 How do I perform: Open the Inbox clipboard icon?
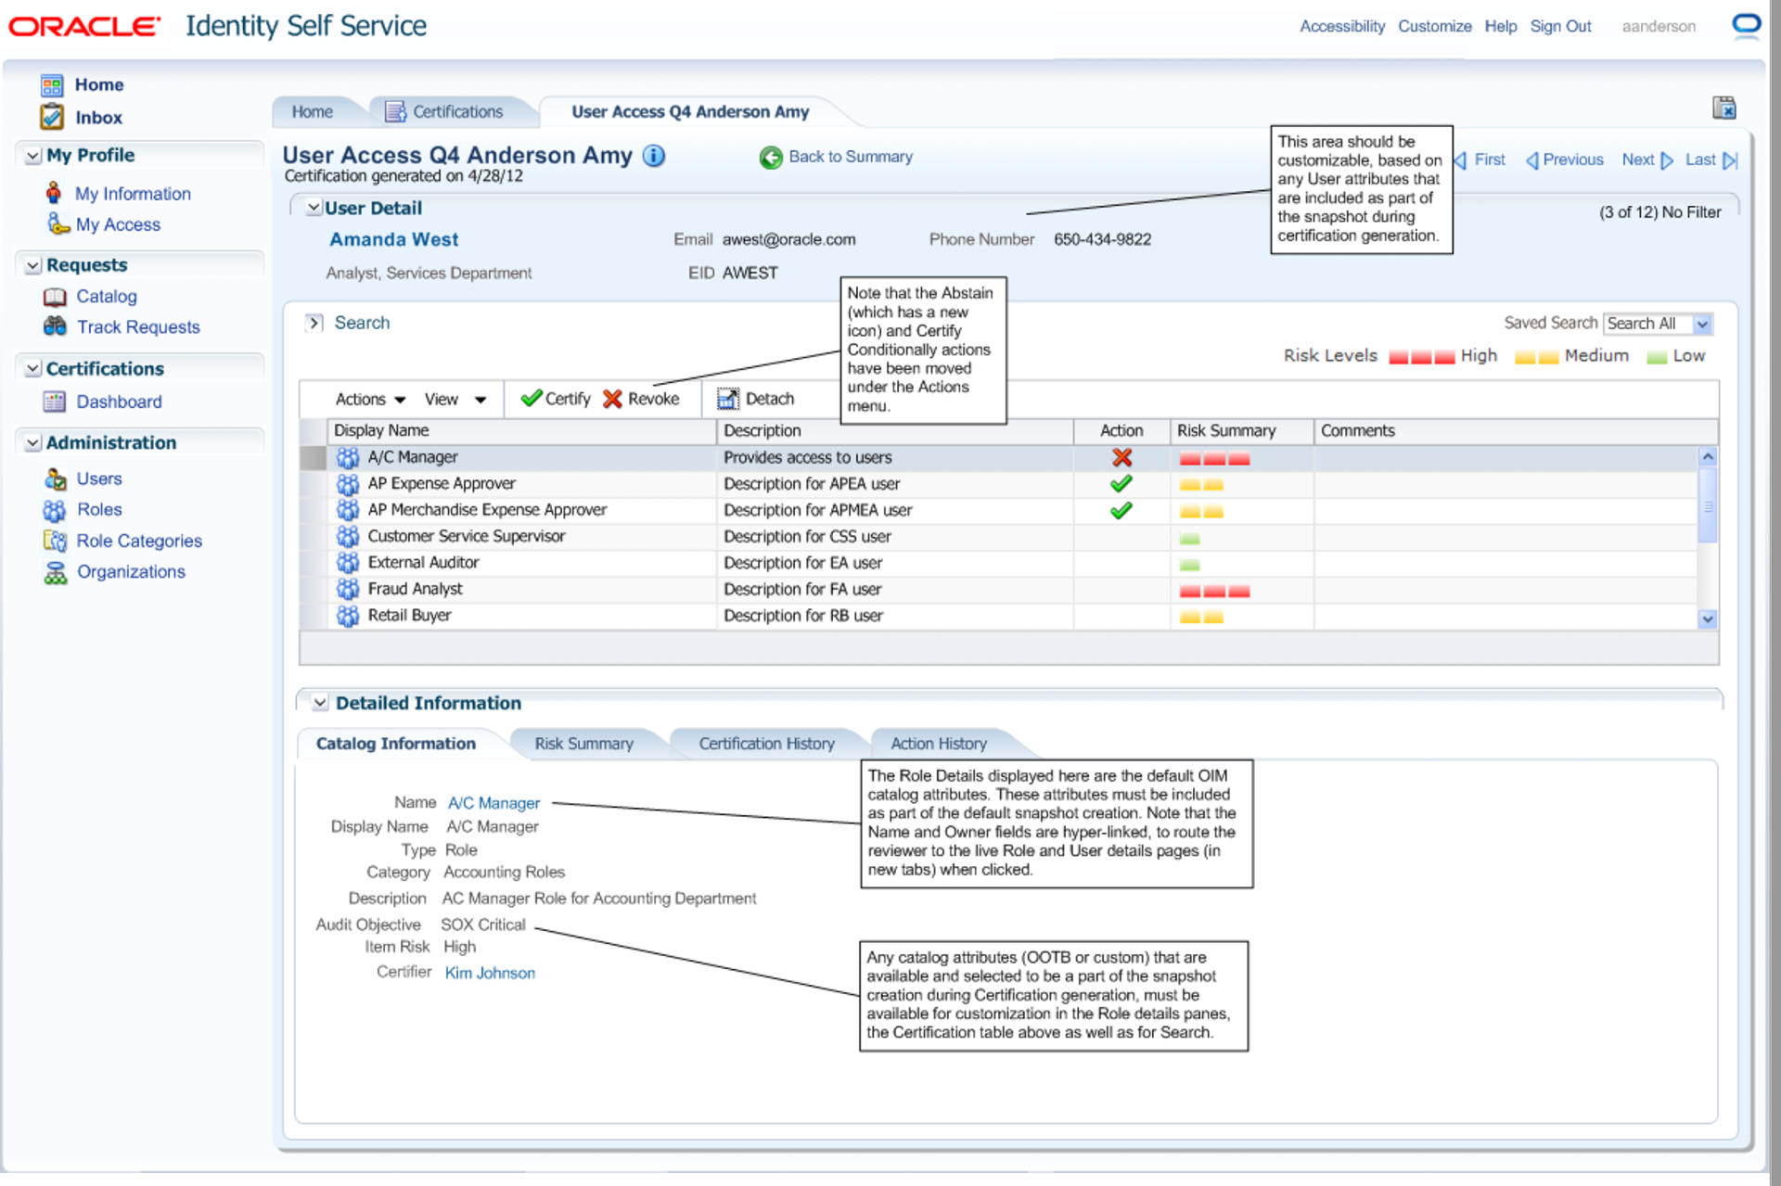click(x=52, y=117)
